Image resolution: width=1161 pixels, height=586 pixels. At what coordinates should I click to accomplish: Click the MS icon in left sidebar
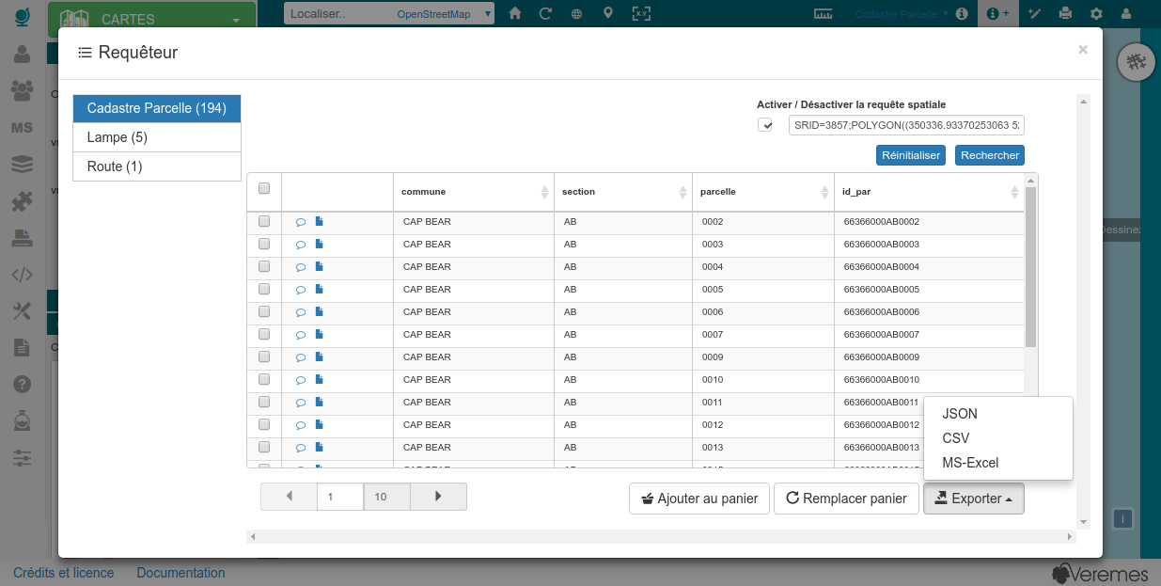coord(22,128)
